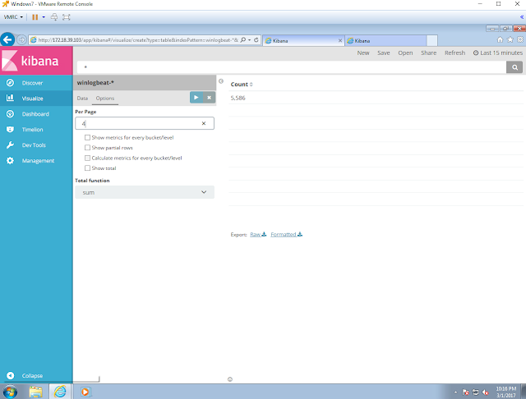Open File Explorer from taskbar
This screenshot has width=526, height=399.
point(35,392)
